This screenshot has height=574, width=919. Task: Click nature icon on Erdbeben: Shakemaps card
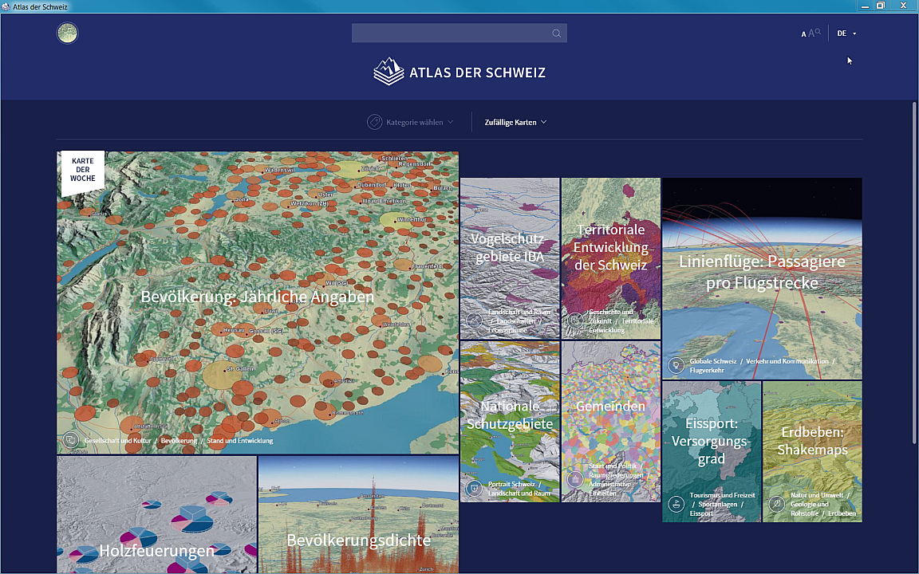[x=776, y=504]
